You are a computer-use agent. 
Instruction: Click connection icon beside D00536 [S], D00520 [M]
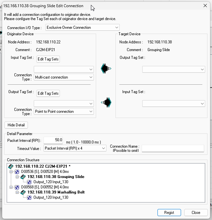click(17, 172)
